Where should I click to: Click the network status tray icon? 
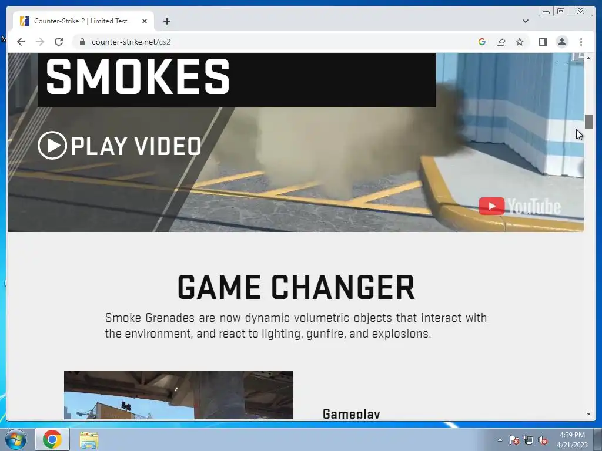coord(529,440)
